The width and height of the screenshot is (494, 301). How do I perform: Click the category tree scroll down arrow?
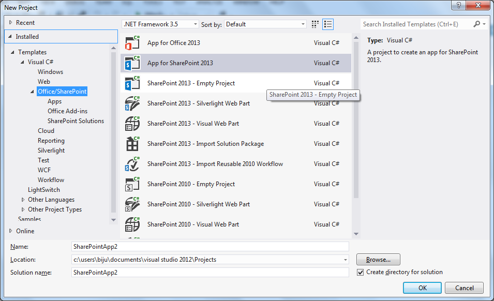113,220
